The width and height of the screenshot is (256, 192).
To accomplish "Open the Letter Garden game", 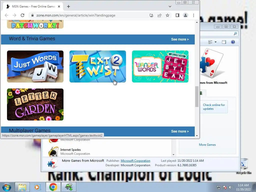I will coord(35,104).
